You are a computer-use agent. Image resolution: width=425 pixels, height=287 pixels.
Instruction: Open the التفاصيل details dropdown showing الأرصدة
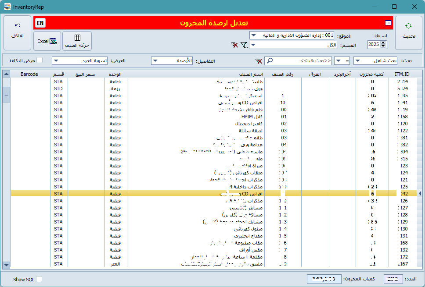[155, 60]
